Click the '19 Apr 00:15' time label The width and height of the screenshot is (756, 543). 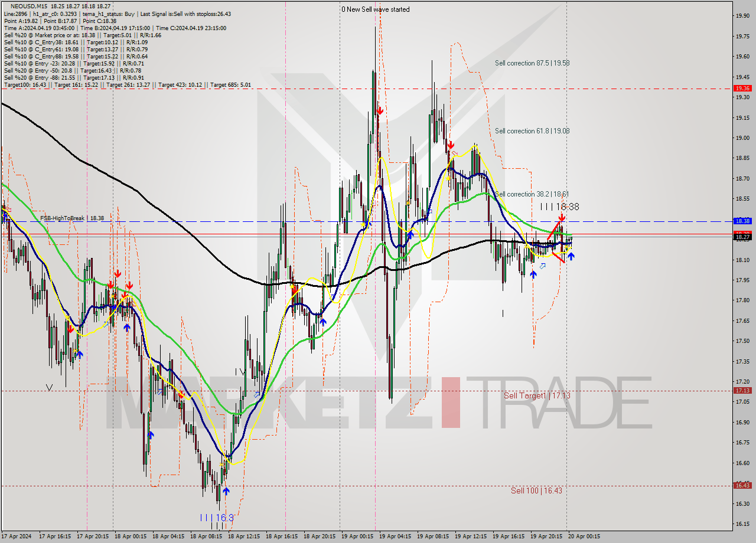coord(358,537)
